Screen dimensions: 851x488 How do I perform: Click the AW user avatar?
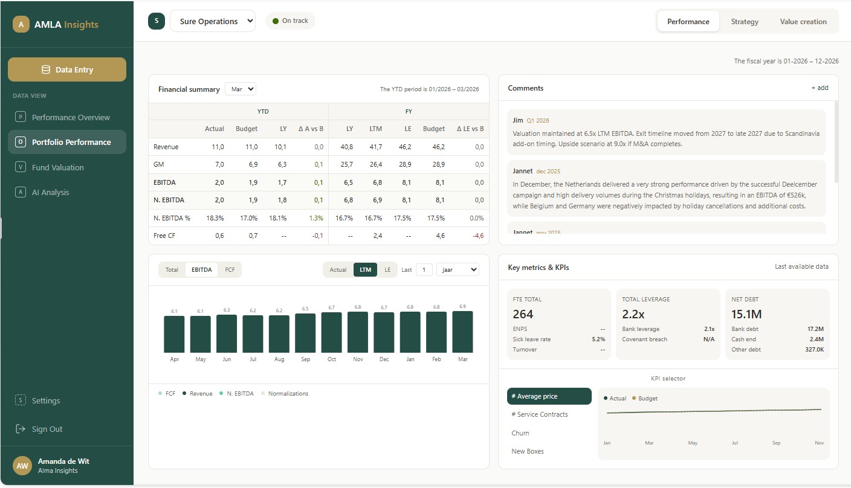tap(22, 466)
